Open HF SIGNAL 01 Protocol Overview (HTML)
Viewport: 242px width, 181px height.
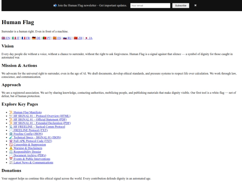tap(40, 116)
